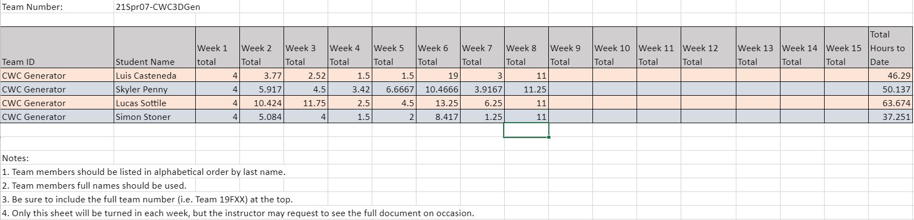Select the Lucas Sottile name cell
914x220 pixels.
click(x=155, y=103)
